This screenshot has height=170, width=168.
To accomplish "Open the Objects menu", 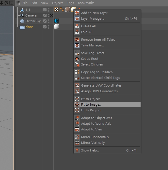I will 57,3.
